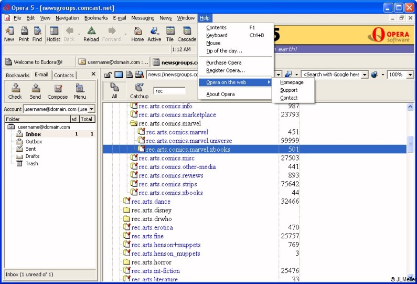Click the Compose message icon

click(58, 91)
